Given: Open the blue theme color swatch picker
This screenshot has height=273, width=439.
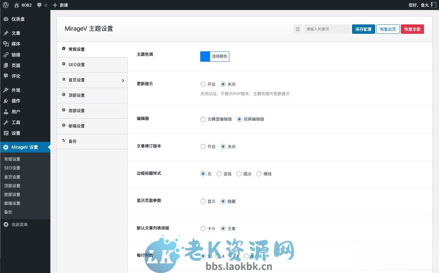Looking at the screenshot, I should [x=205, y=56].
